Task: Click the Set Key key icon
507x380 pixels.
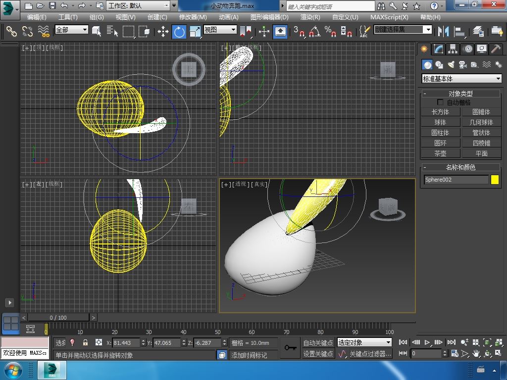Action: [x=291, y=348]
